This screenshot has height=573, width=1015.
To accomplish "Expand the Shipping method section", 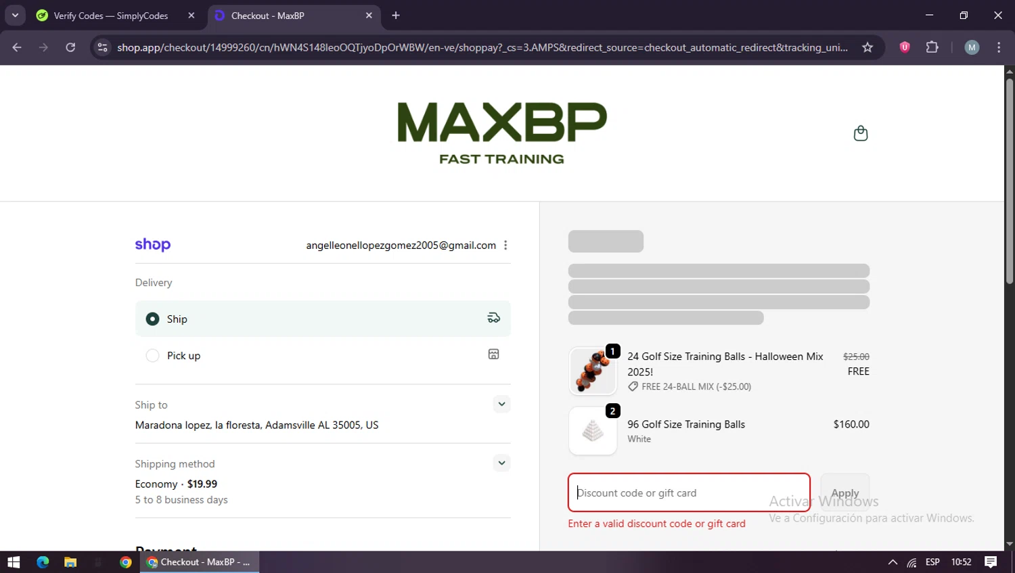I will click(x=501, y=463).
